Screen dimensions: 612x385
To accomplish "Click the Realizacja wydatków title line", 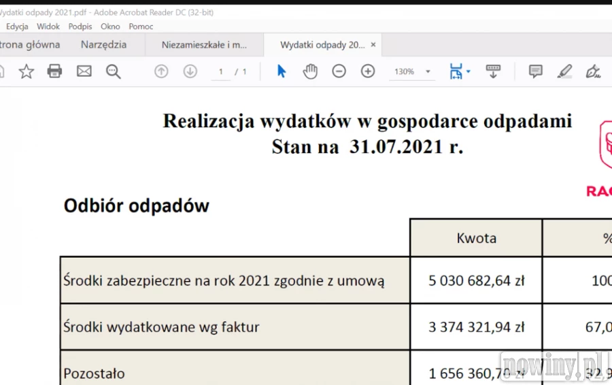I will 367,121.
